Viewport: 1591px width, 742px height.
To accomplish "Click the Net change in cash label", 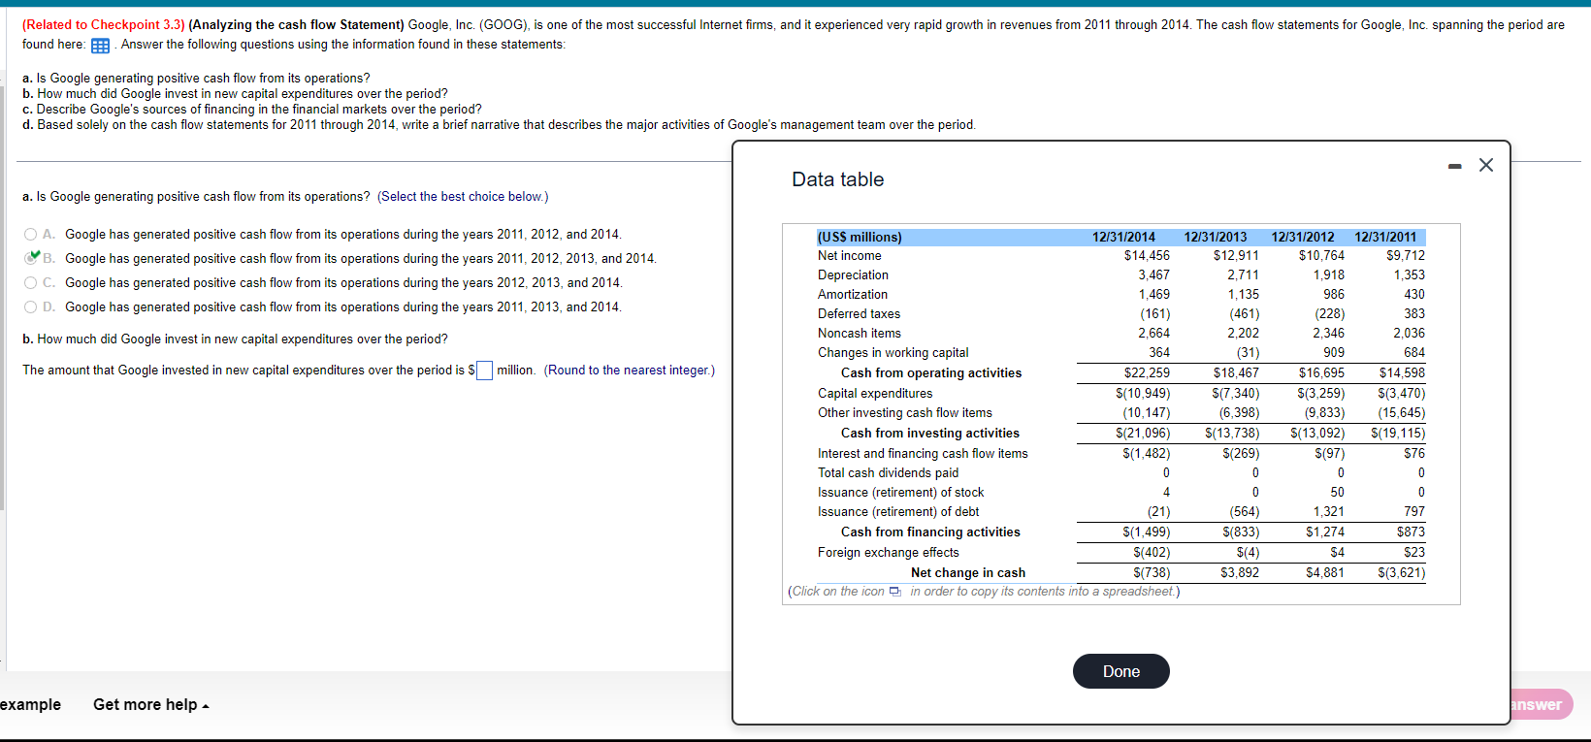I will pyautogui.click(x=968, y=573).
